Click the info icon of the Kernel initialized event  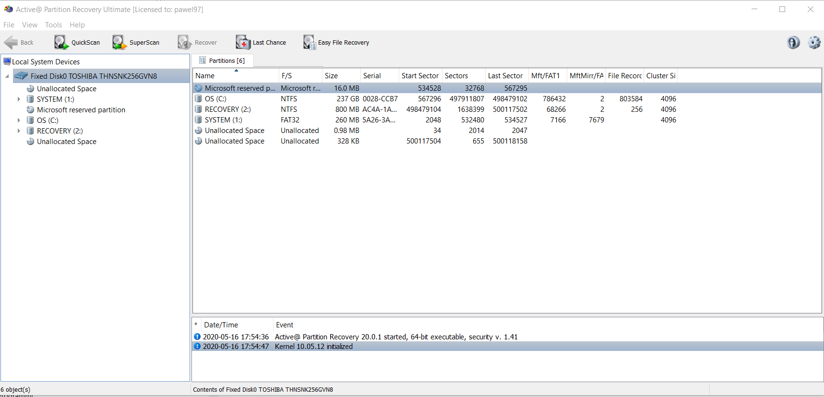(197, 347)
